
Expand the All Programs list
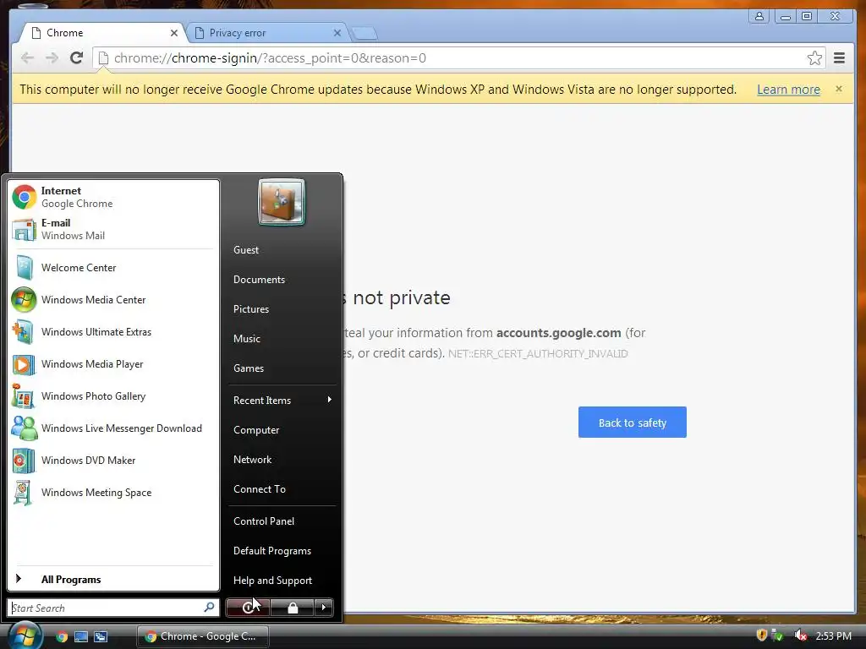(113, 580)
